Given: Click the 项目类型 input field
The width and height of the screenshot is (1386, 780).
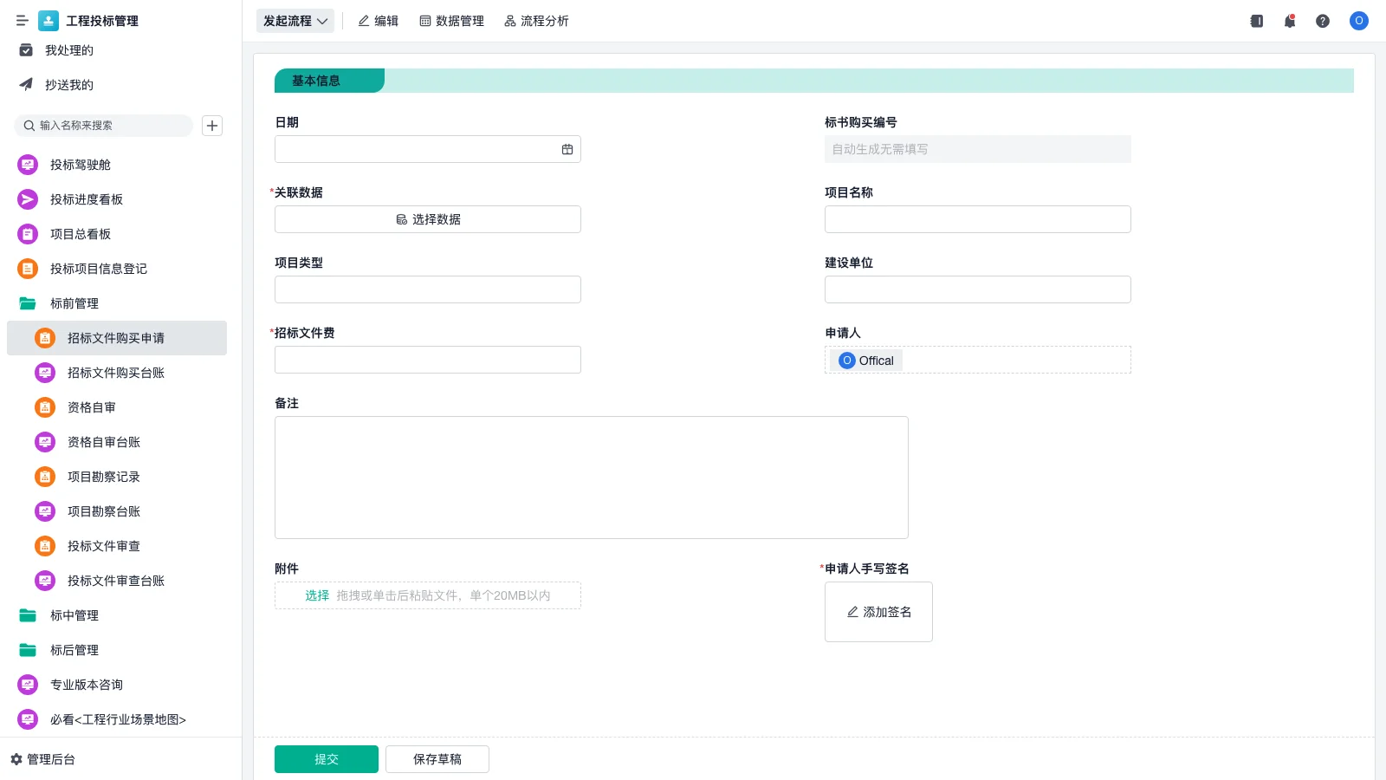Looking at the screenshot, I should tap(428, 289).
